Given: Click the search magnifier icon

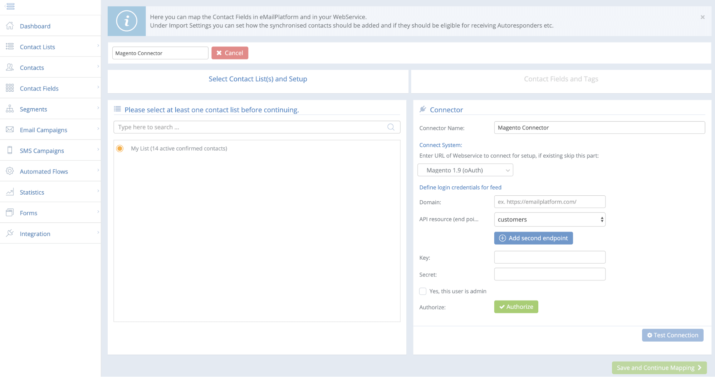Looking at the screenshot, I should [x=391, y=127].
